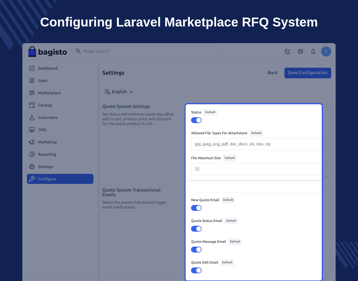358x281 pixels.
Task: Click the Reporting pie chart icon
Action: coord(32,155)
